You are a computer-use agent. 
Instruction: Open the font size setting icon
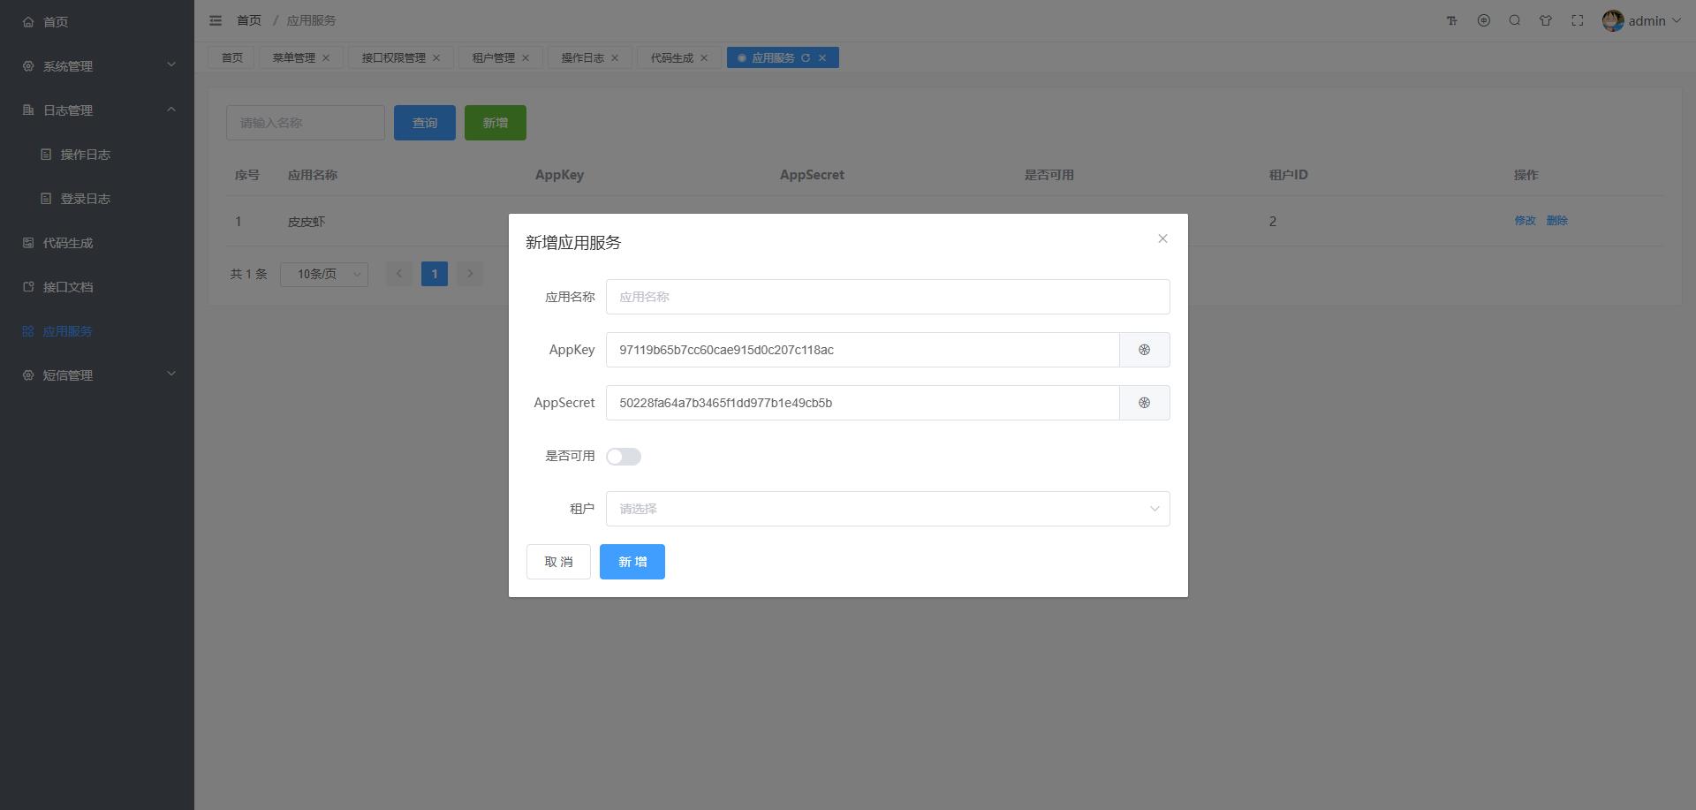[1452, 20]
